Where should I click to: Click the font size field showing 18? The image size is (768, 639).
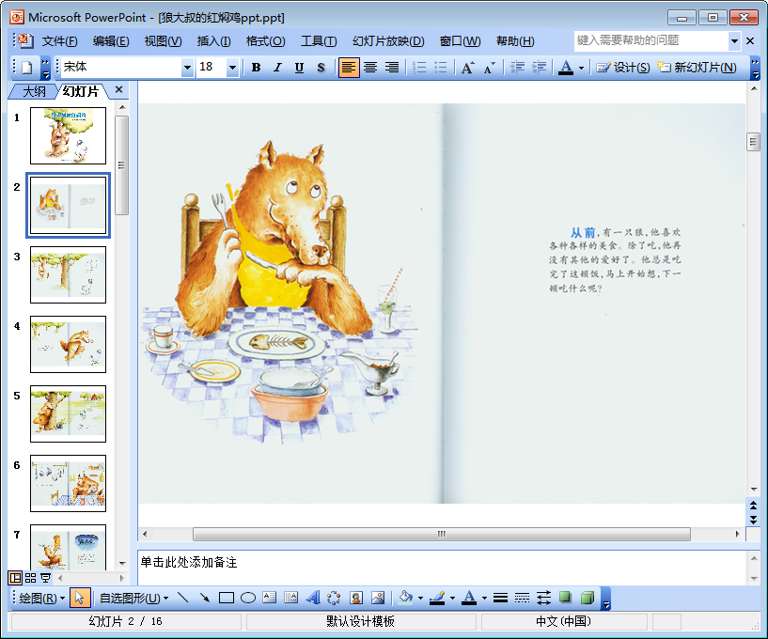212,67
